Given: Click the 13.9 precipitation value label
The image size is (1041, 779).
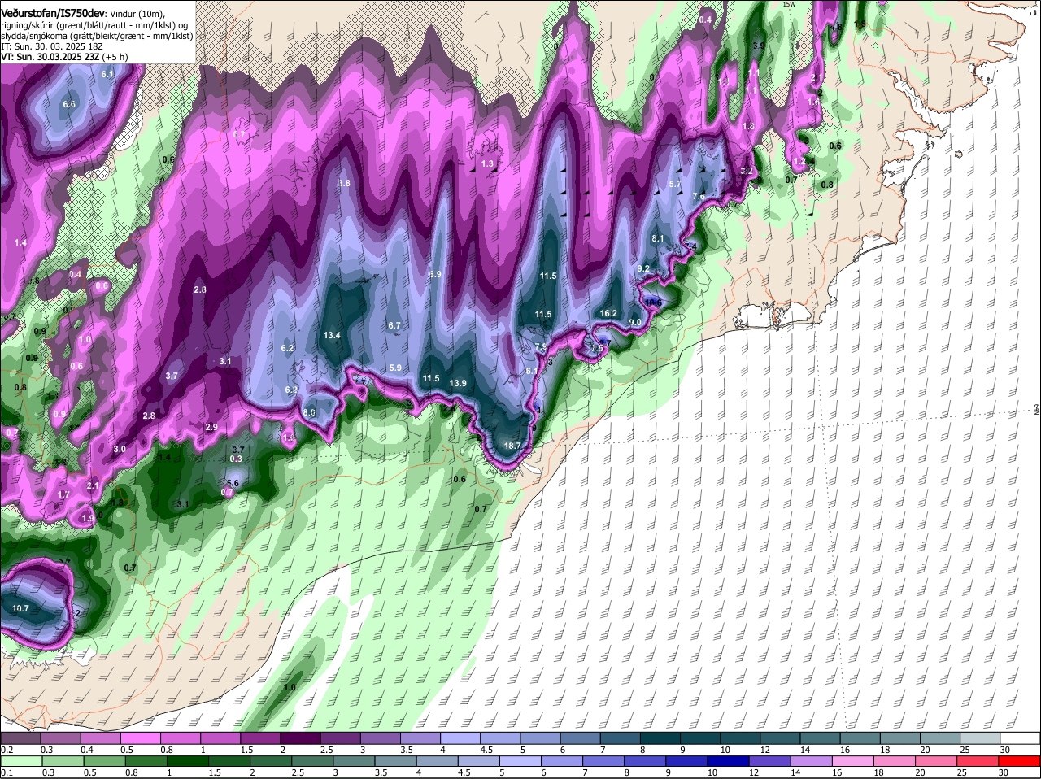Looking at the screenshot, I should click(458, 384).
